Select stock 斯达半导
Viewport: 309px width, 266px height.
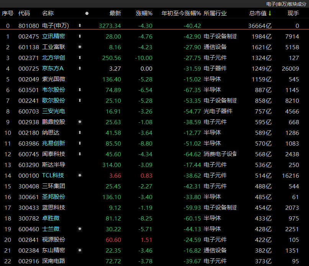pyautogui.click(x=53, y=164)
